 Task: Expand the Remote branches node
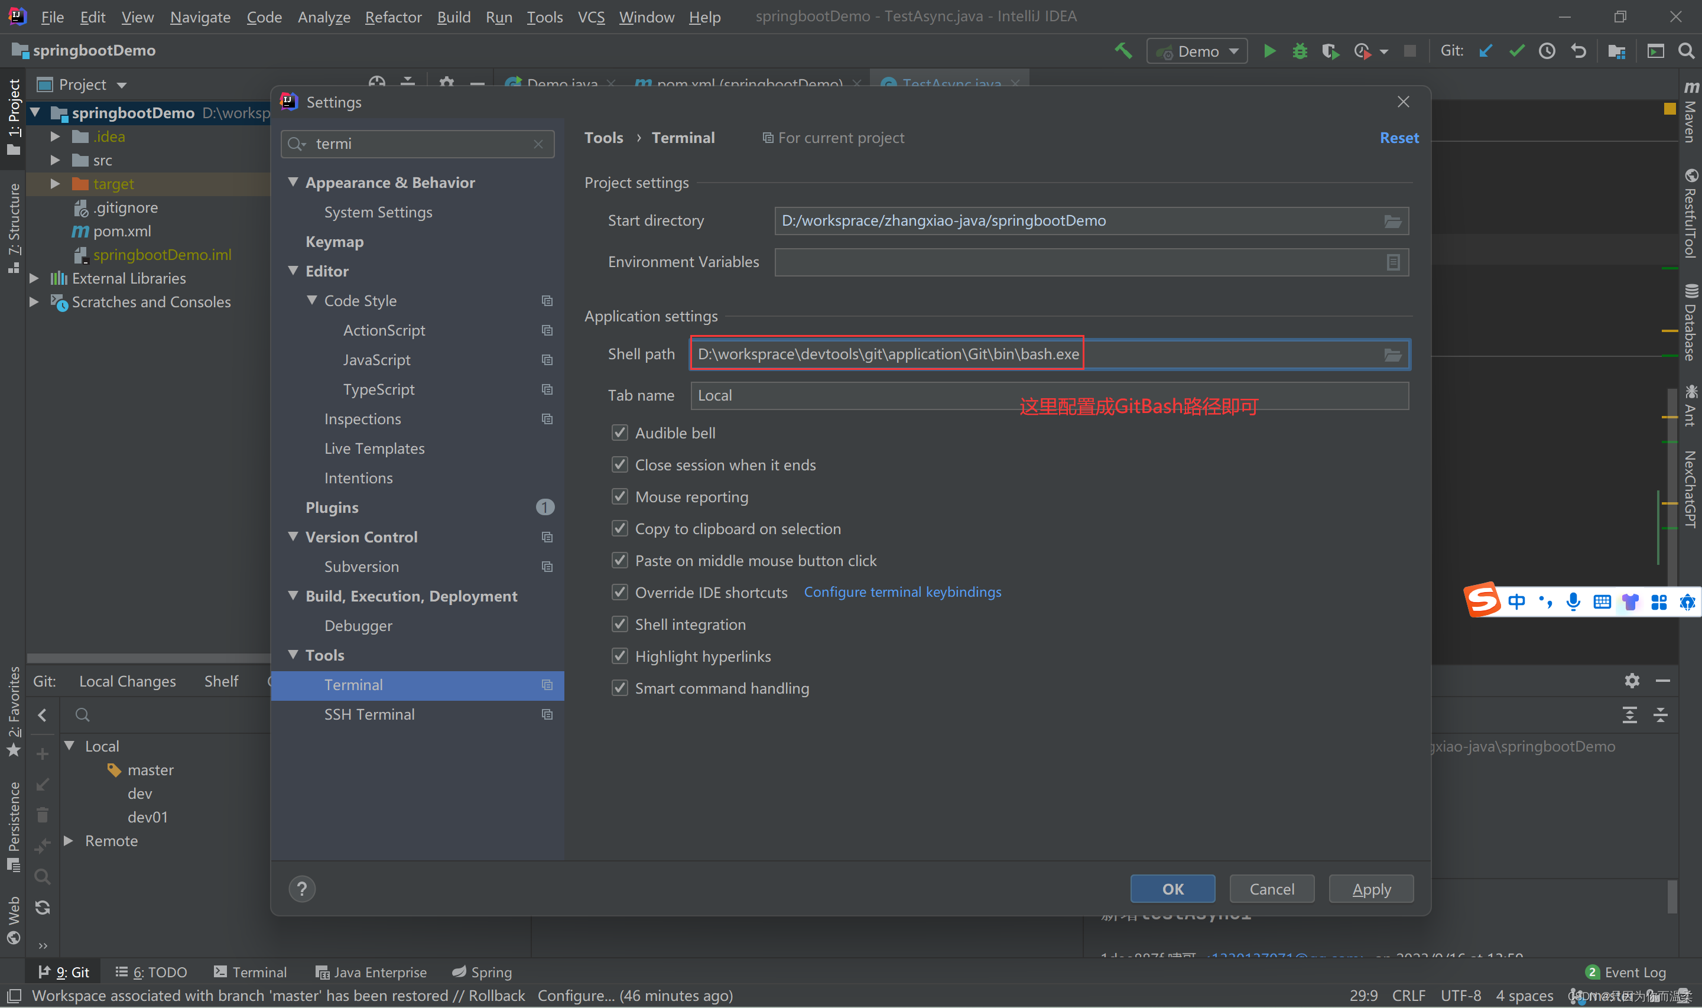[x=69, y=841]
